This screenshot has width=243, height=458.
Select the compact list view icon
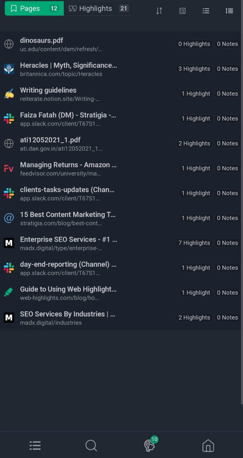coord(206,11)
